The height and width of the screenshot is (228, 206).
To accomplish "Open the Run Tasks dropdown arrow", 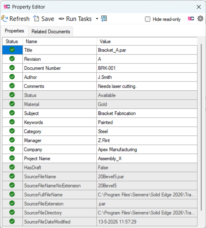I will pyautogui.click(x=97, y=19).
